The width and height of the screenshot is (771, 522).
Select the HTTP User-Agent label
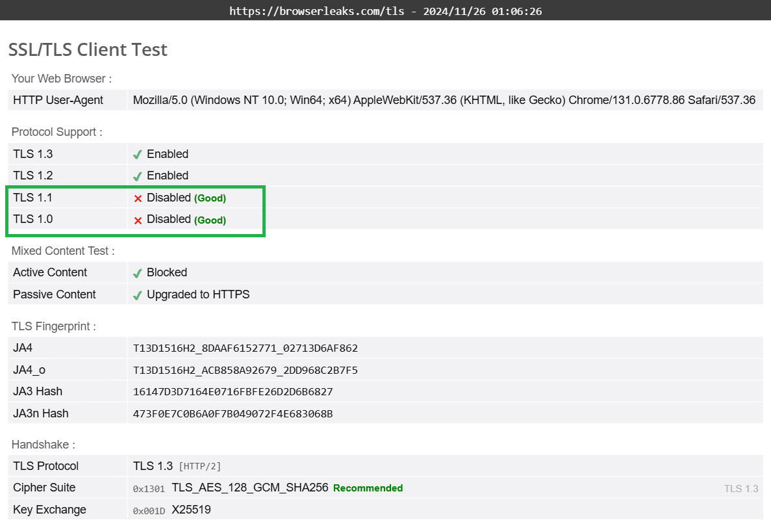coord(58,100)
